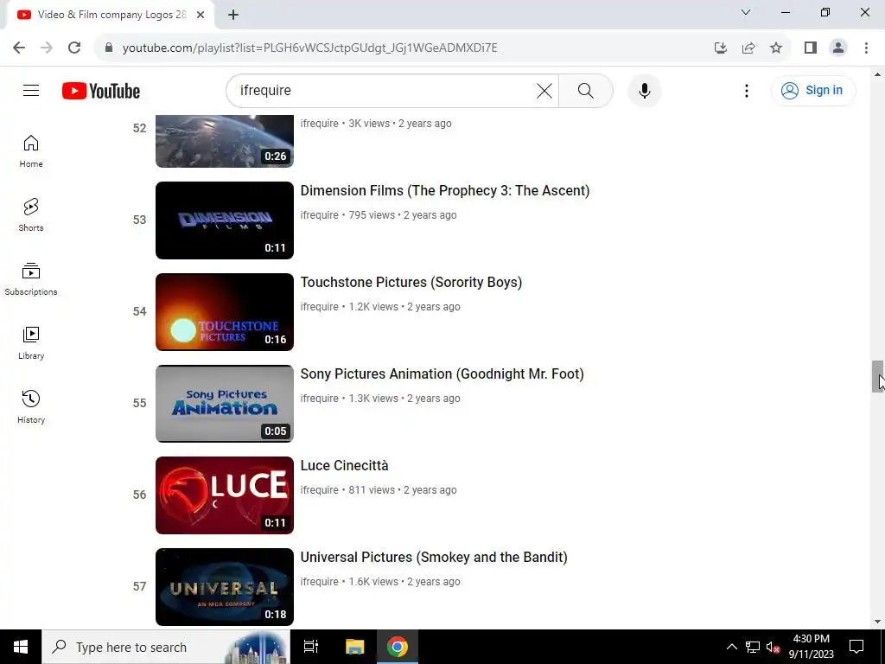Open muted volume tray icon
Screen dimensions: 885x664
(x=773, y=647)
